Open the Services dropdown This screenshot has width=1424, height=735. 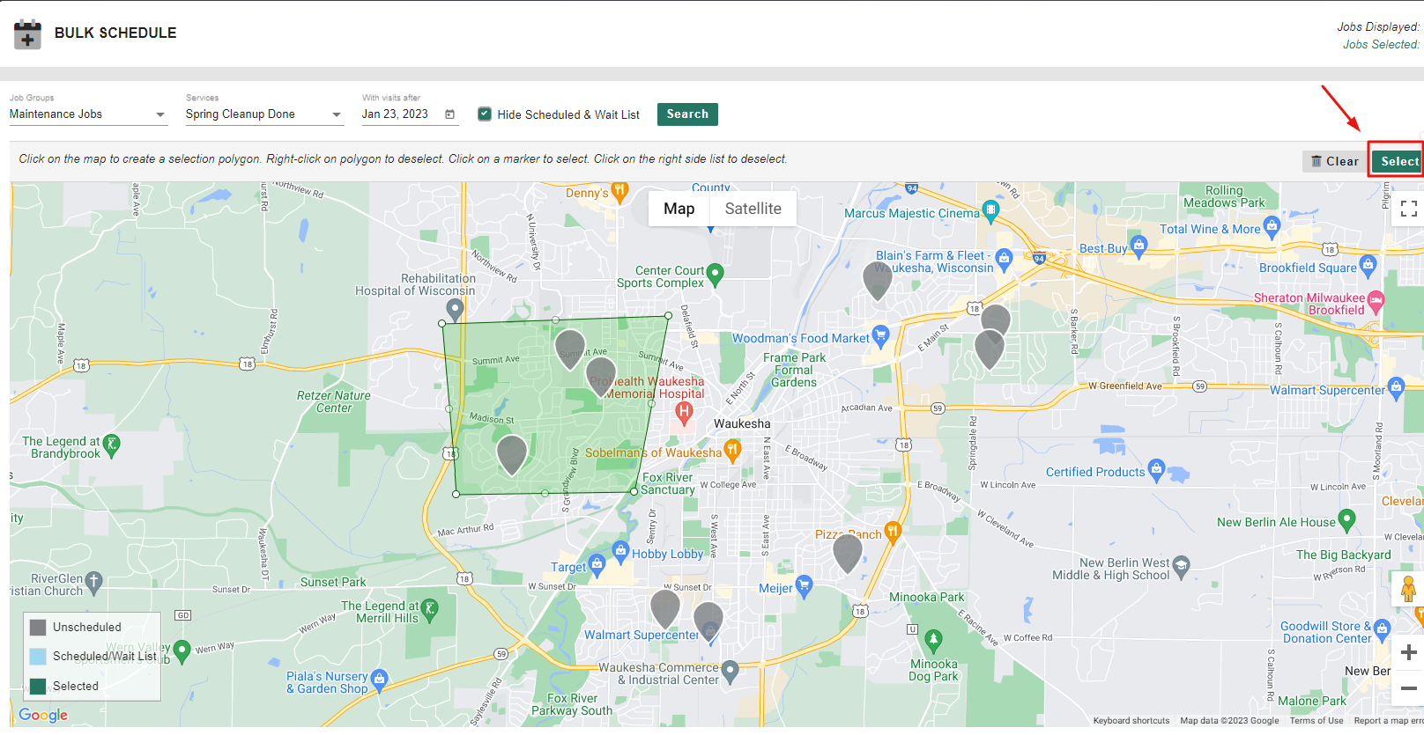[x=264, y=114]
